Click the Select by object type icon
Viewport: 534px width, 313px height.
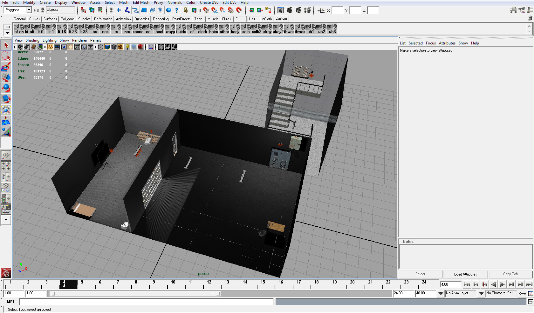tap(92, 10)
